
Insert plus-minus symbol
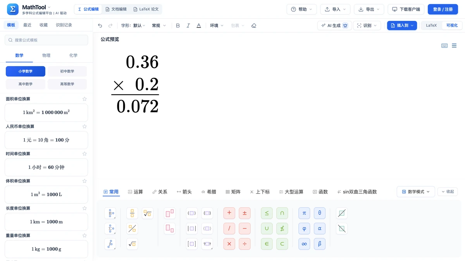(245, 213)
